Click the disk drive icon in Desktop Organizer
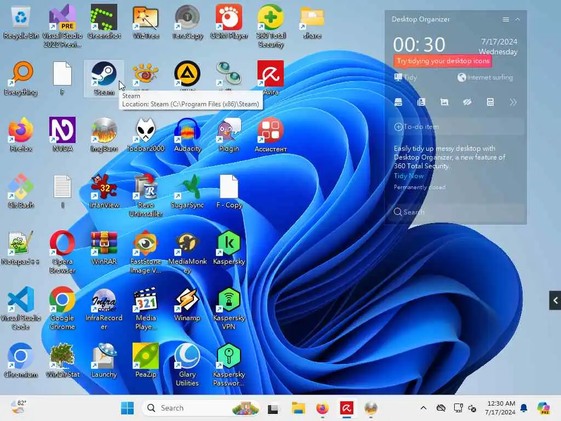The height and width of the screenshot is (421, 561). [x=398, y=103]
